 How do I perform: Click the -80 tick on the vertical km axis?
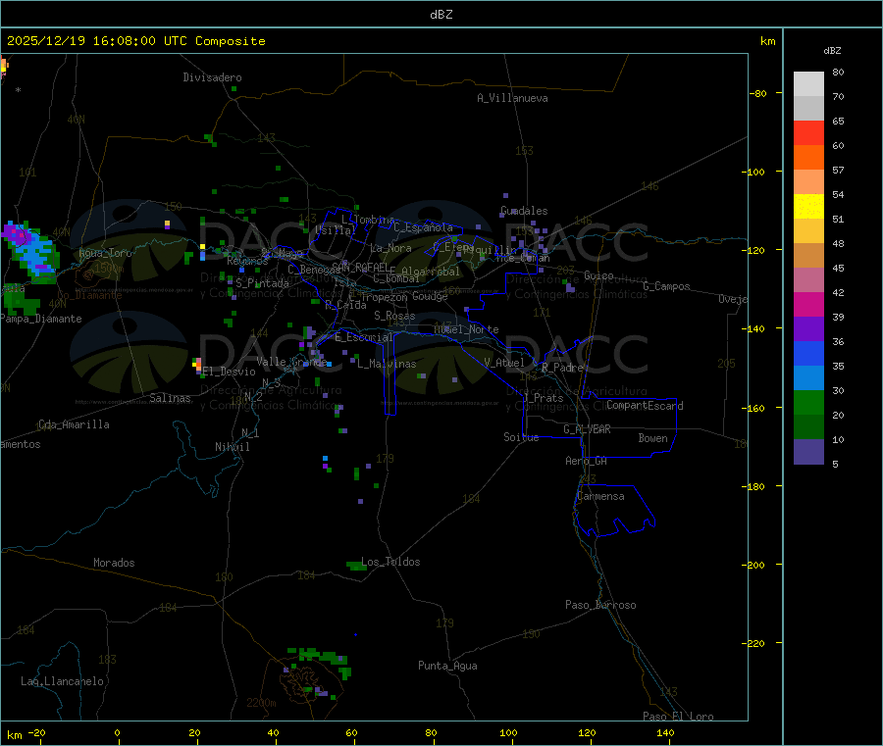(758, 93)
